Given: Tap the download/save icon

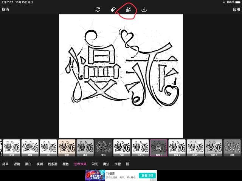Looking at the screenshot, I should click(x=144, y=9).
